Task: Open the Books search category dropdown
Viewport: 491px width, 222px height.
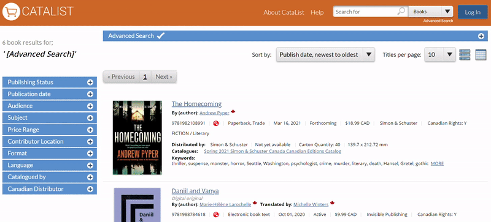Action: [x=431, y=12]
